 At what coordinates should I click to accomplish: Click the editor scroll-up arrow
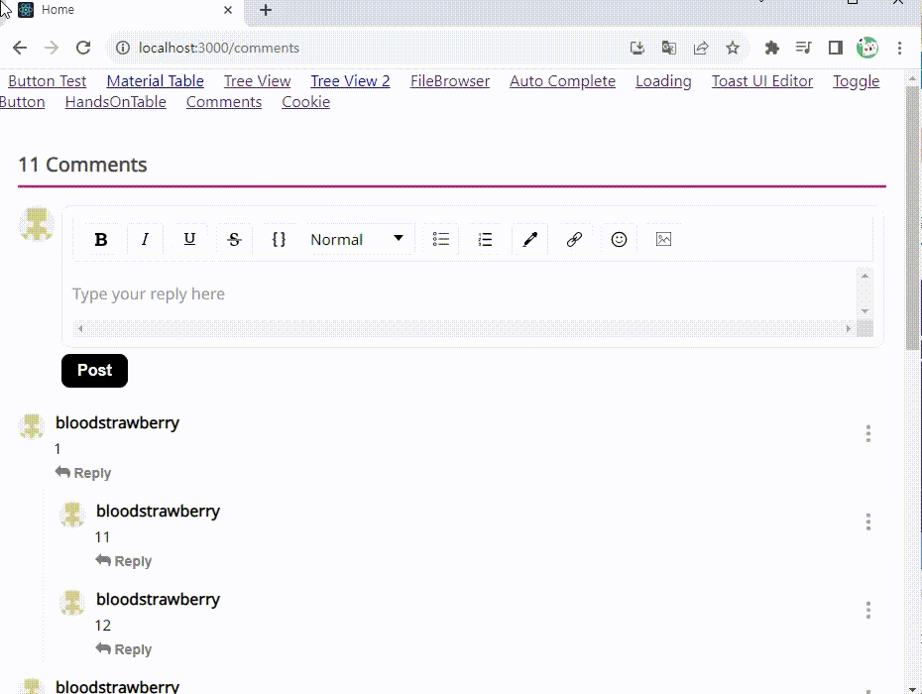864,276
